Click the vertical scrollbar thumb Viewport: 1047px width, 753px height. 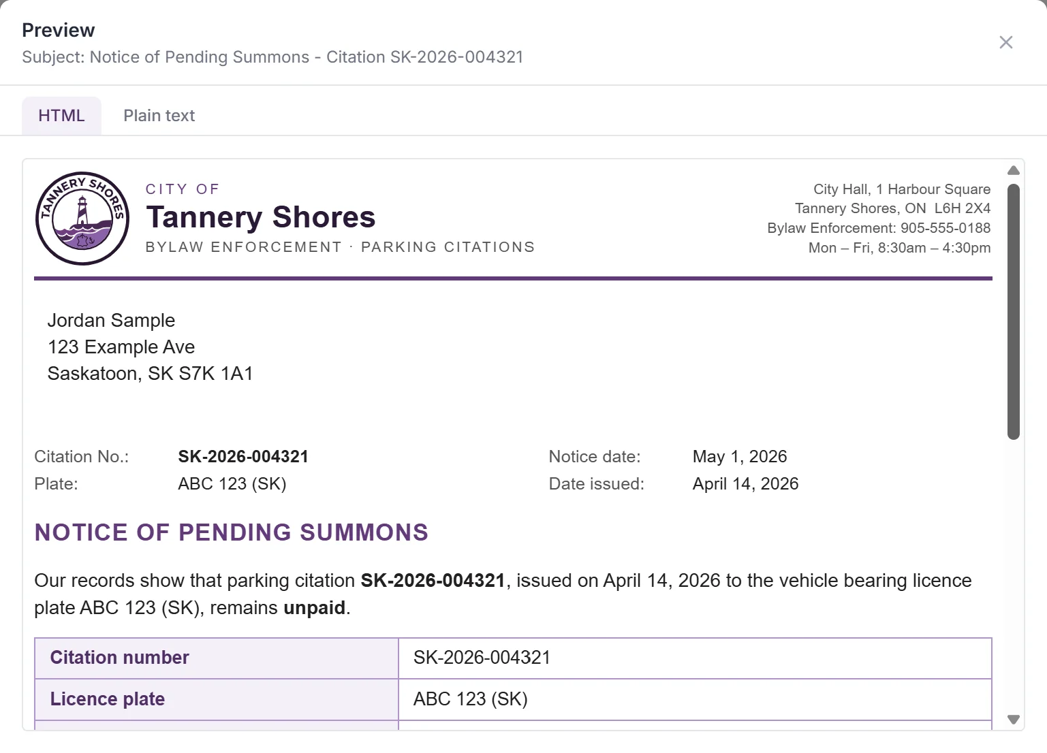(1014, 311)
